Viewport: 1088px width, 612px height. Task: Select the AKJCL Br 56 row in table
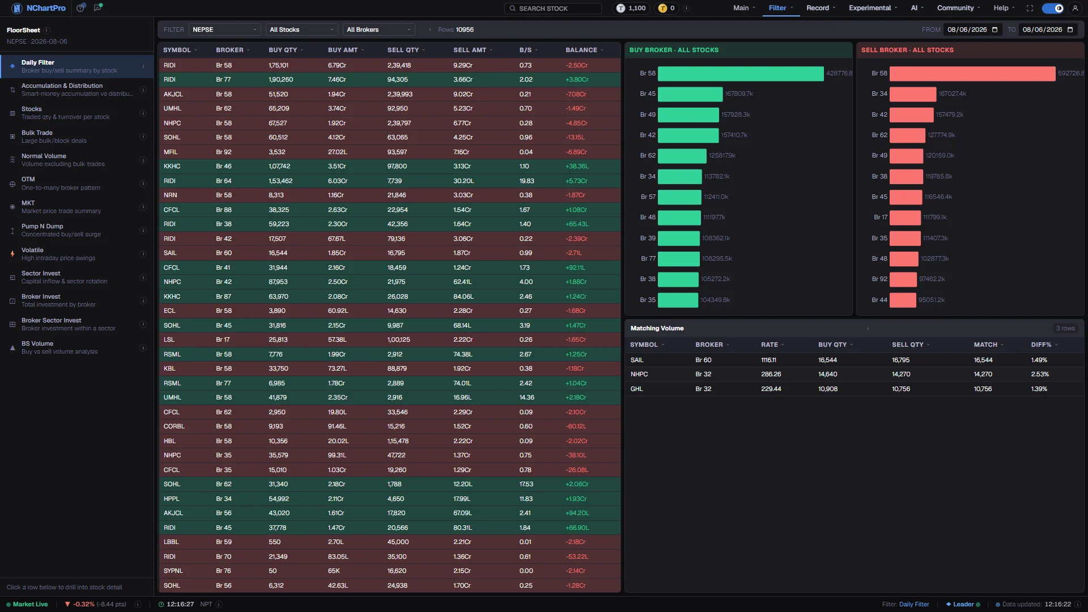tap(389, 513)
